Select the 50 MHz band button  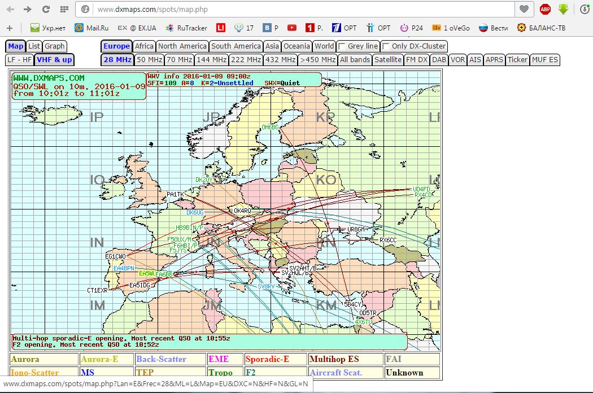150,60
